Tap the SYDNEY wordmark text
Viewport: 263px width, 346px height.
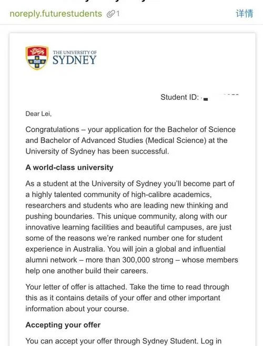pyautogui.click(x=74, y=60)
